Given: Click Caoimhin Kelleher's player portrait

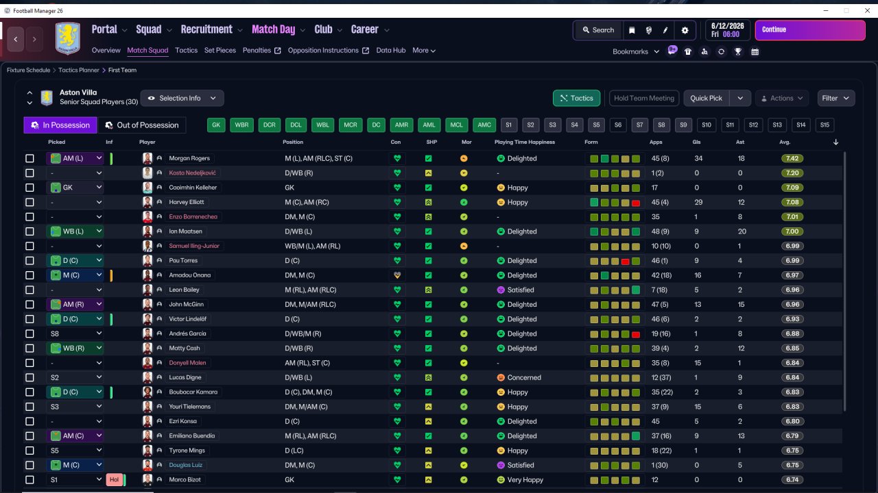Looking at the screenshot, I should point(147,188).
